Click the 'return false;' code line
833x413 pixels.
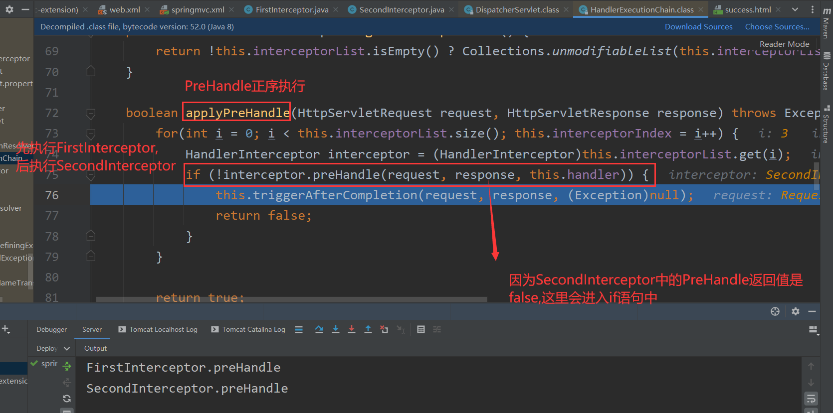pyautogui.click(x=263, y=216)
